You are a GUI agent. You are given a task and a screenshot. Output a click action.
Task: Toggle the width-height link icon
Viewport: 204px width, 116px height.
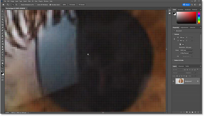[174, 39]
